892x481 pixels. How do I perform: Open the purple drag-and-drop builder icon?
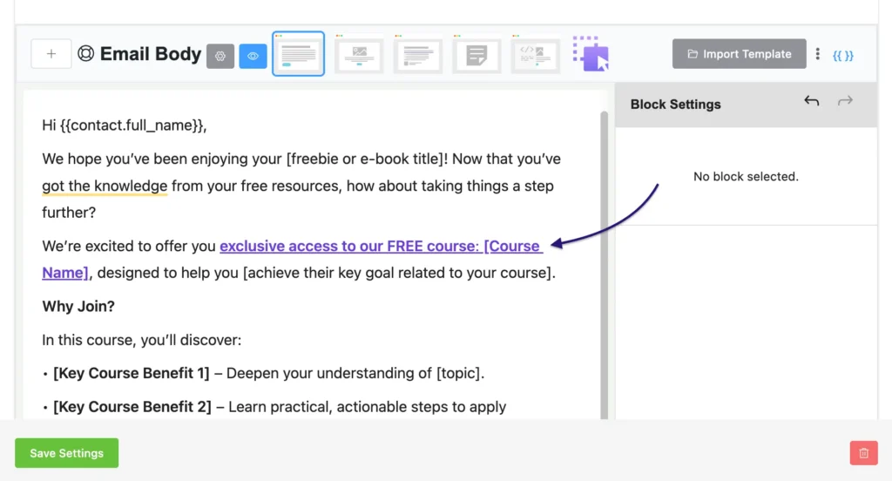[x=591, y=53]
